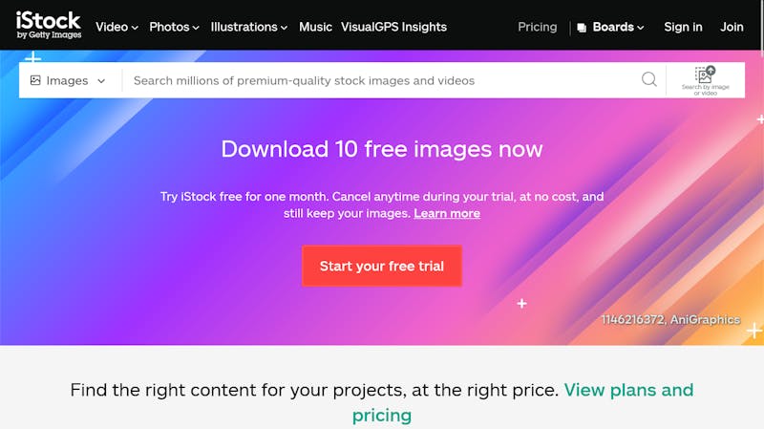Screen dimensions: 764x429
Task: Click the AniGraphics image credit
Action: pyautogui.click(x=705, y=319)
